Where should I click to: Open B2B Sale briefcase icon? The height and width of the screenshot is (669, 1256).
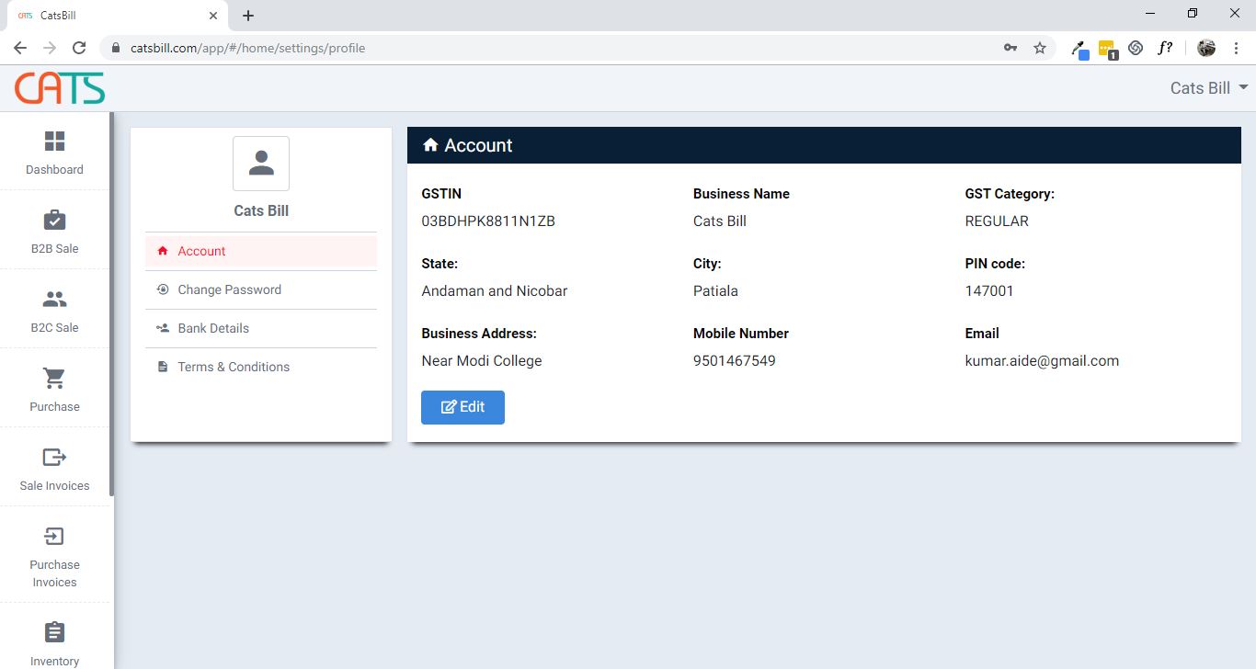point(54,220)
